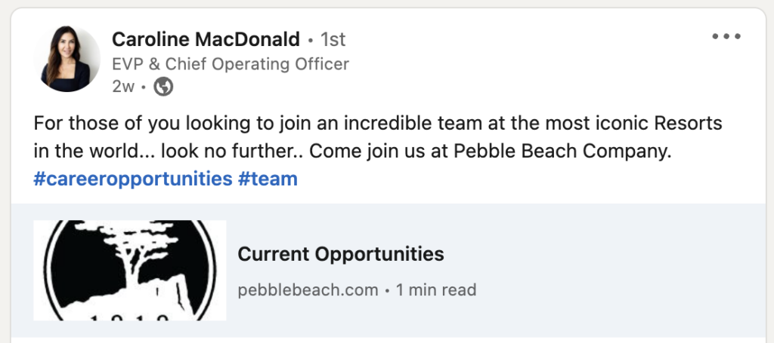Follow the #careeropportunities hashtag

132,179
